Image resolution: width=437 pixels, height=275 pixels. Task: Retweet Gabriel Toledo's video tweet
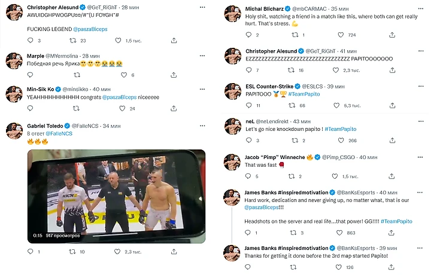73,252
